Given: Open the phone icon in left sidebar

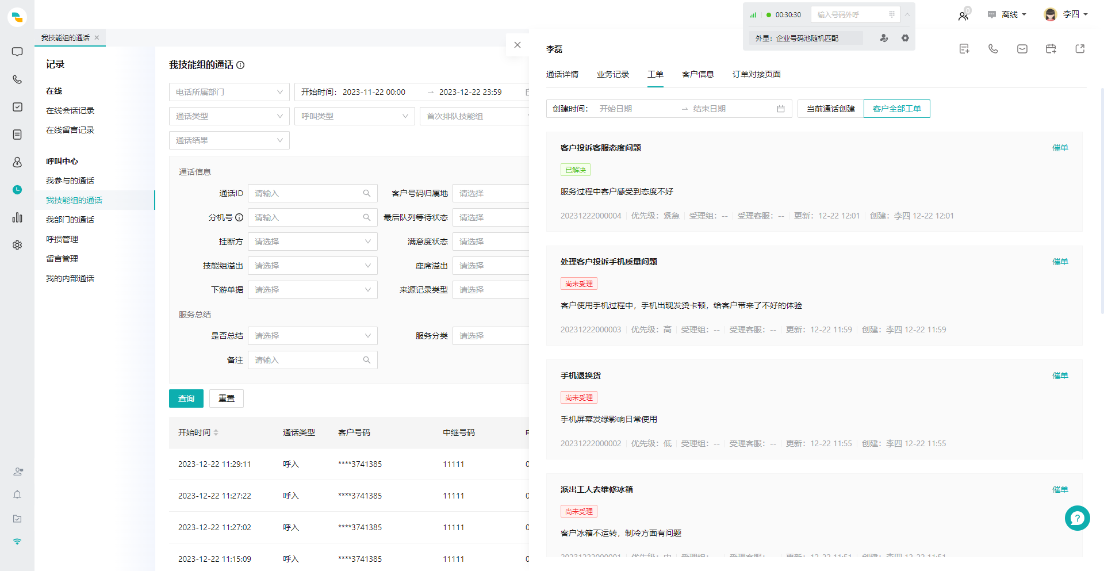Looking at the screenshot, I should point(17,79).
